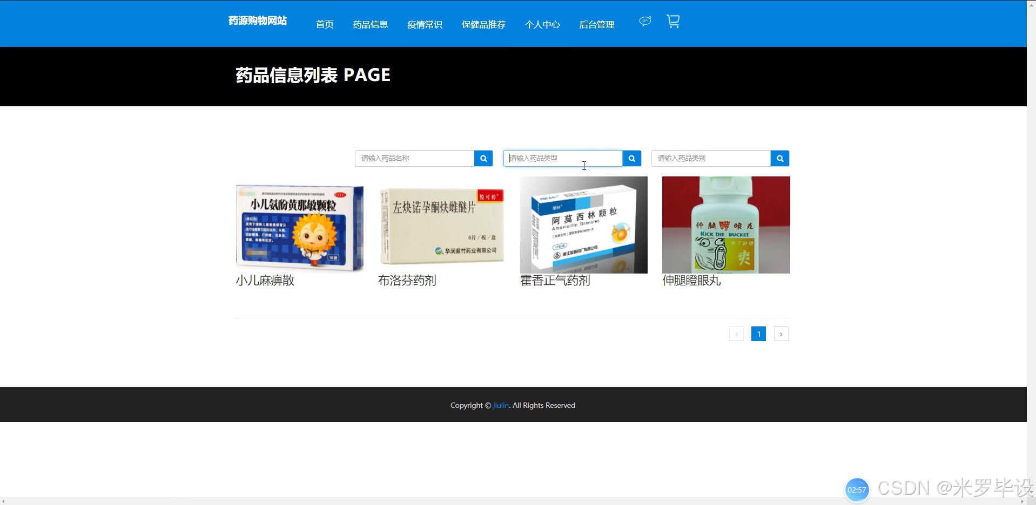Click the next page arrow icon
Screen dimensions: 1036x505
781,333
